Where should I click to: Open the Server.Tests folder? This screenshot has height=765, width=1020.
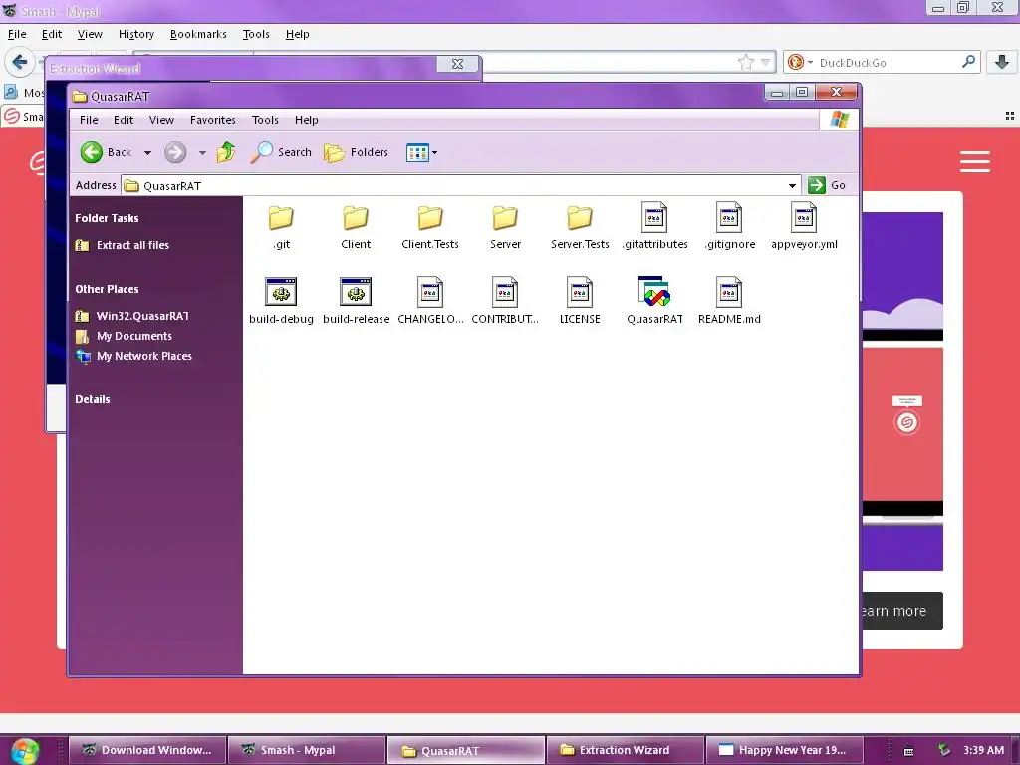tap(580, 227)
